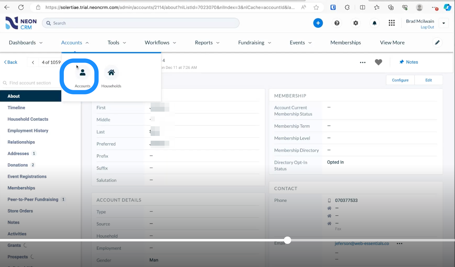
Task: Open View More navigation item
Action: [392, 43]
